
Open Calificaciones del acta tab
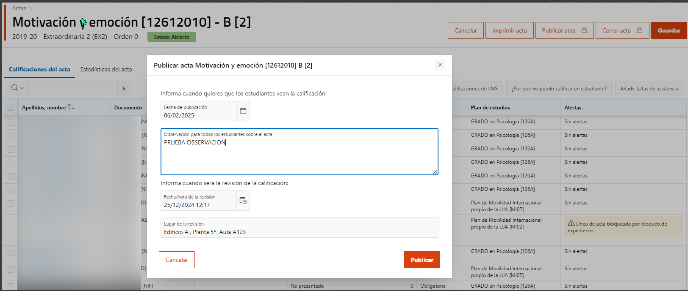(x=39, y=69)
